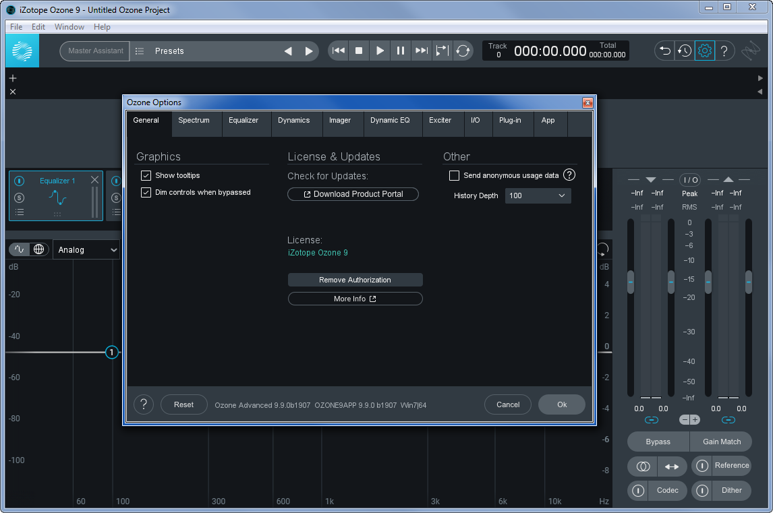Click the stereo swap arrows icon

(x=672, y=466)
